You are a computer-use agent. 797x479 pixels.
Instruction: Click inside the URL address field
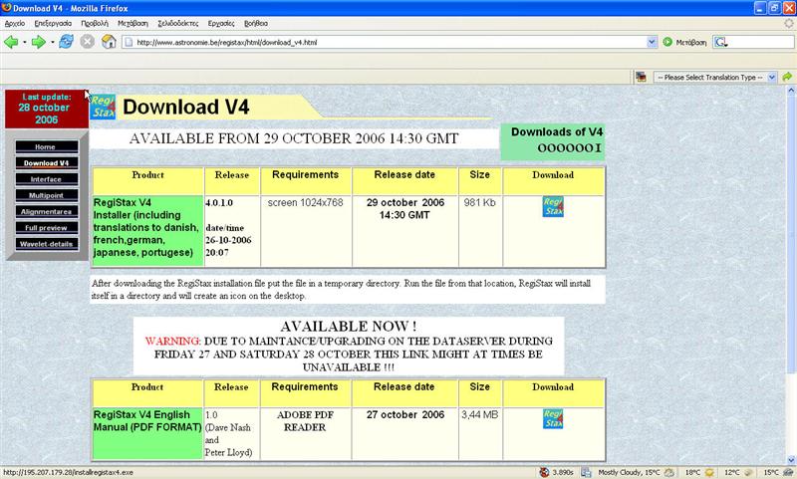(390, 42)
